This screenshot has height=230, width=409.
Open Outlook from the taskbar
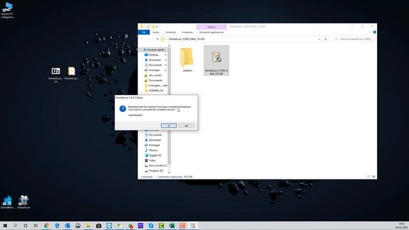(x=67, y=226)
